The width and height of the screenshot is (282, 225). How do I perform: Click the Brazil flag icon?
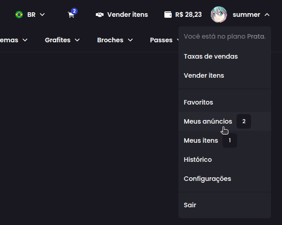(x=19, y=15)
